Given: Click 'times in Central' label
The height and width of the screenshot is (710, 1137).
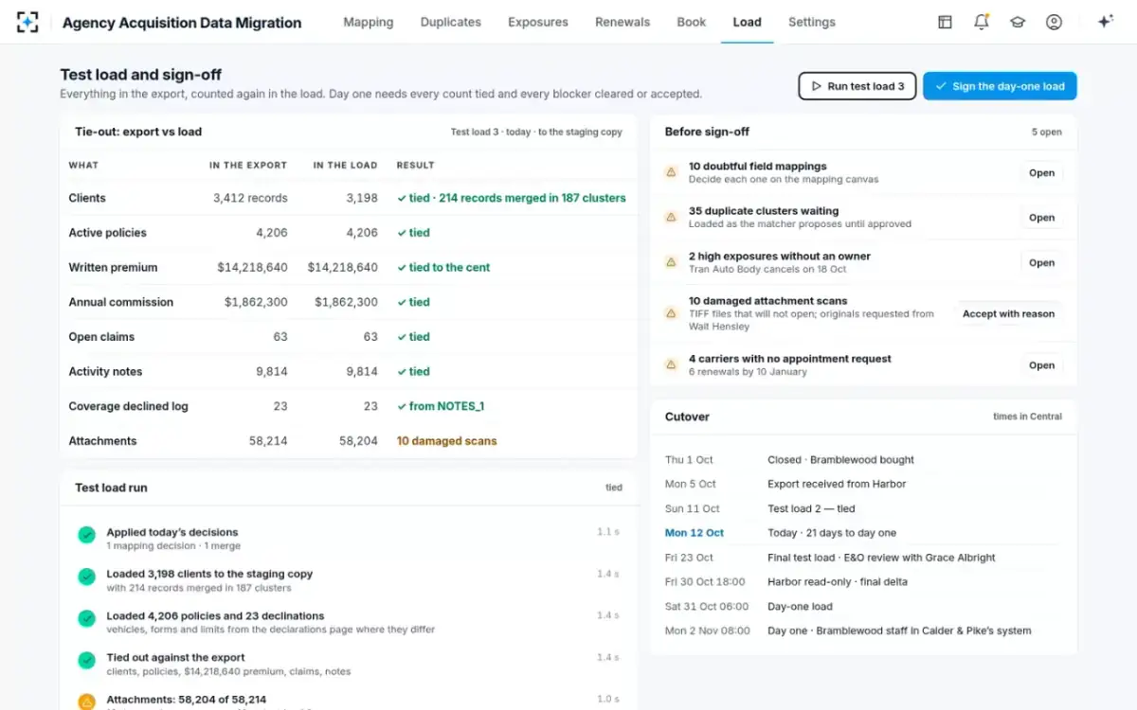Looking at the screenshot, I should (1027, 417).
